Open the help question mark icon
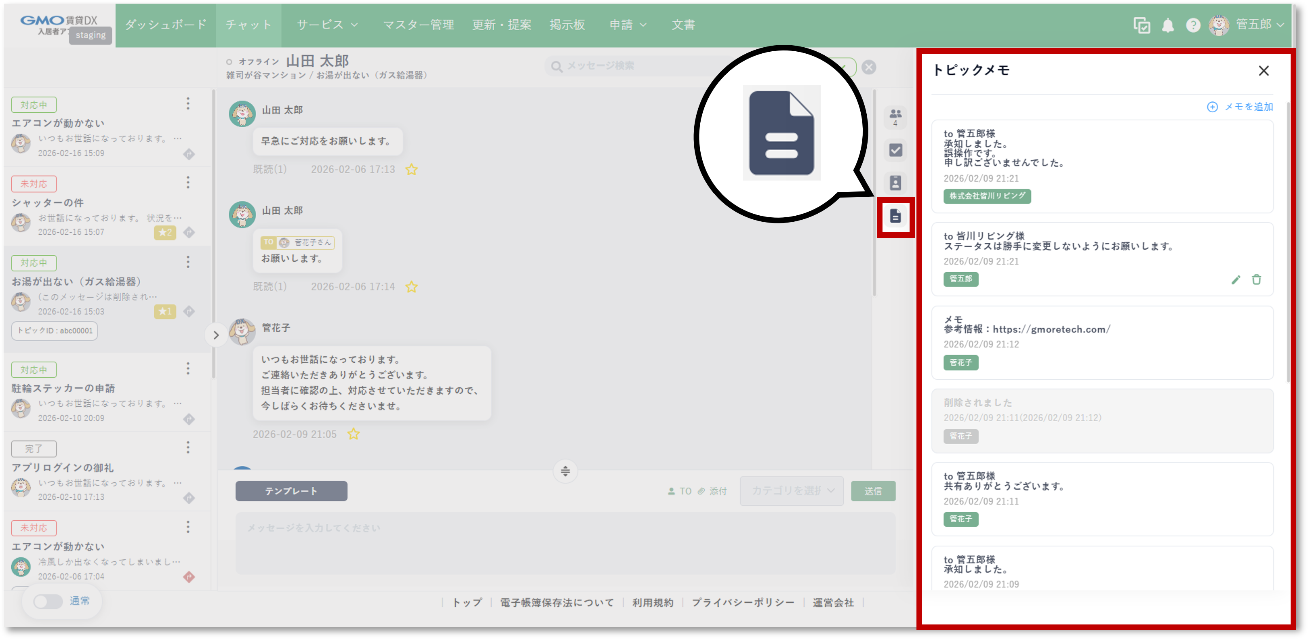Screen dimensions: 1308x639 (x=1193, y=25)
